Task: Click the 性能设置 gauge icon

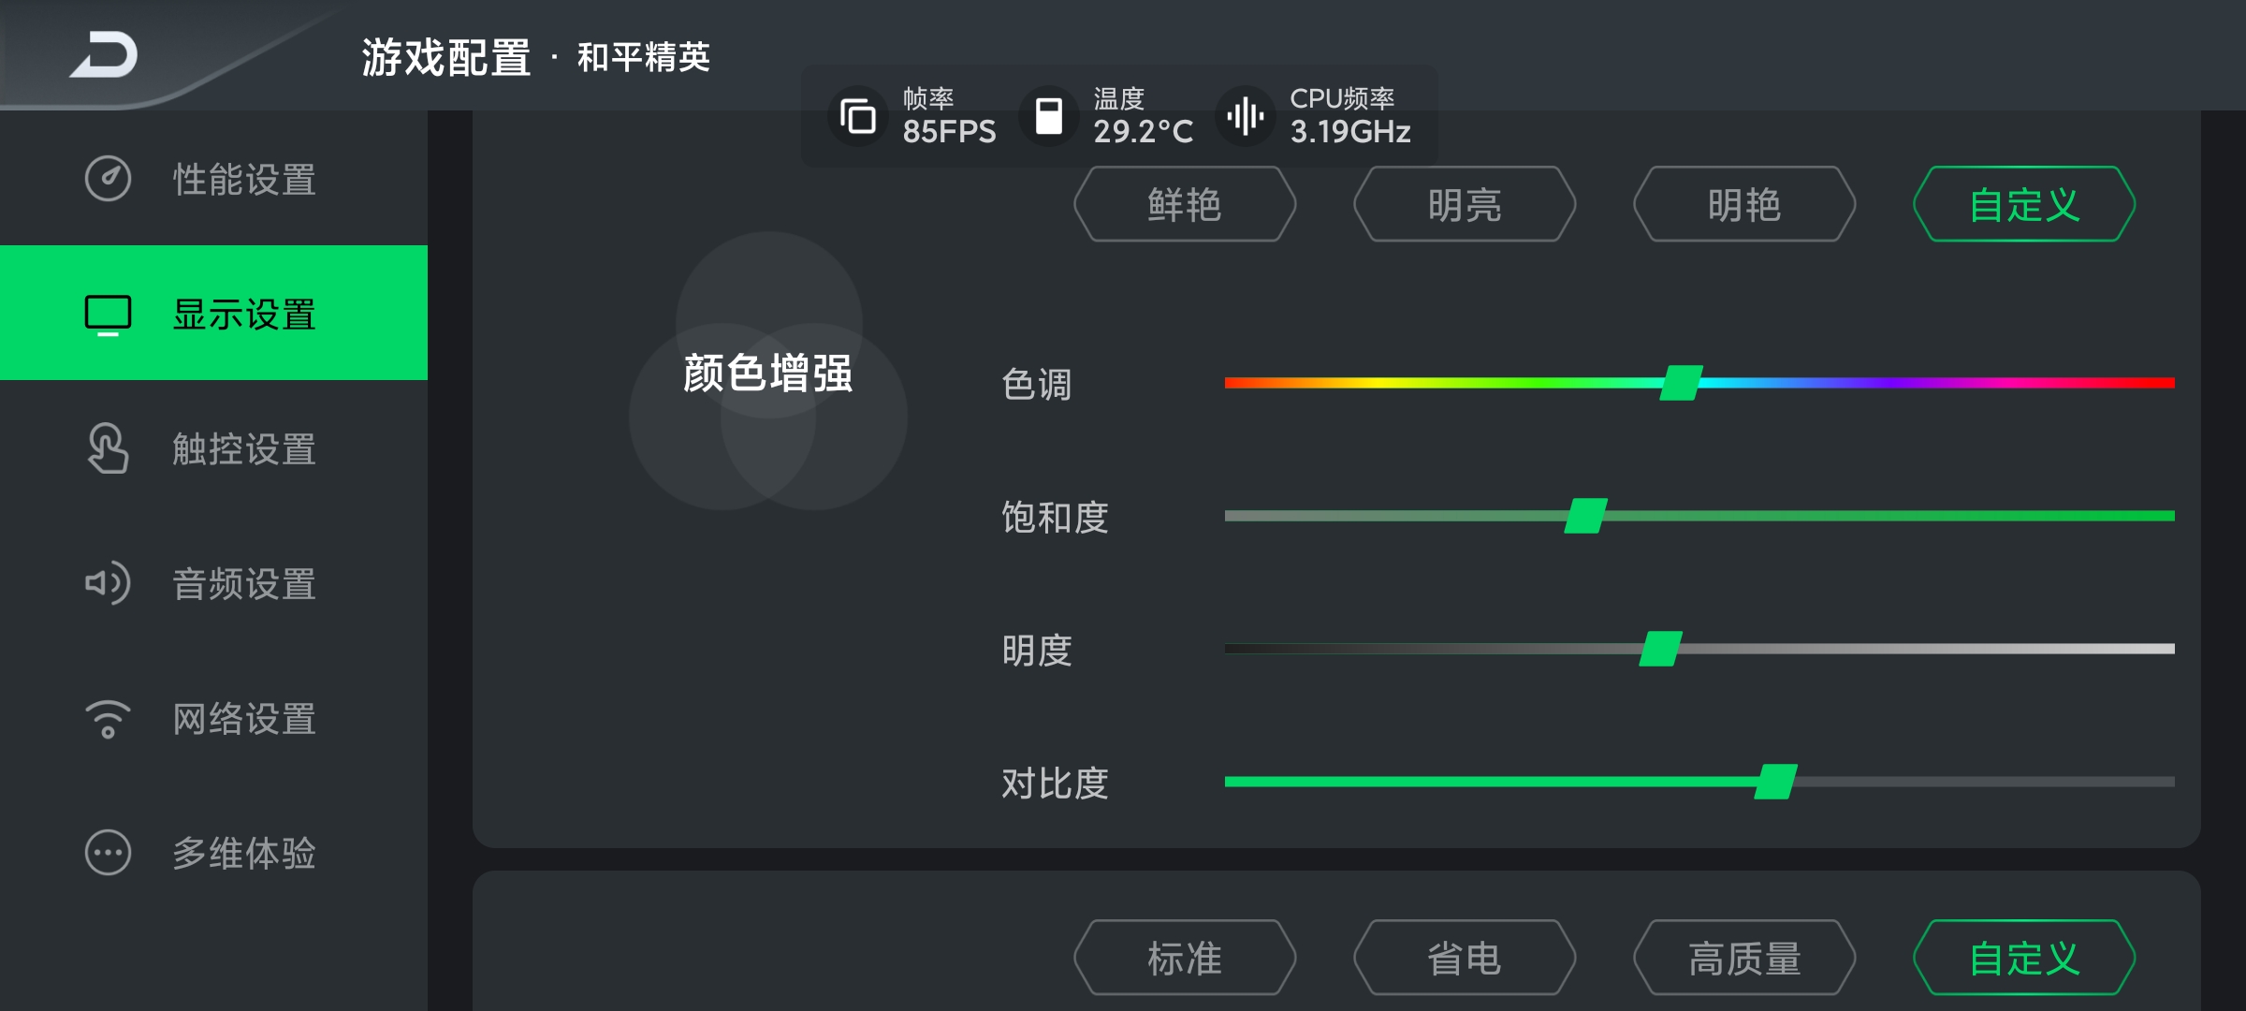Action: tap(108, 179)
